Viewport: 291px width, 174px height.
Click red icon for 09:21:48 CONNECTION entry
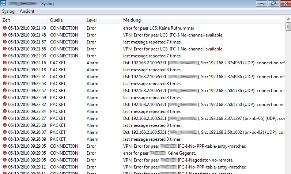[x=5, y=35]
